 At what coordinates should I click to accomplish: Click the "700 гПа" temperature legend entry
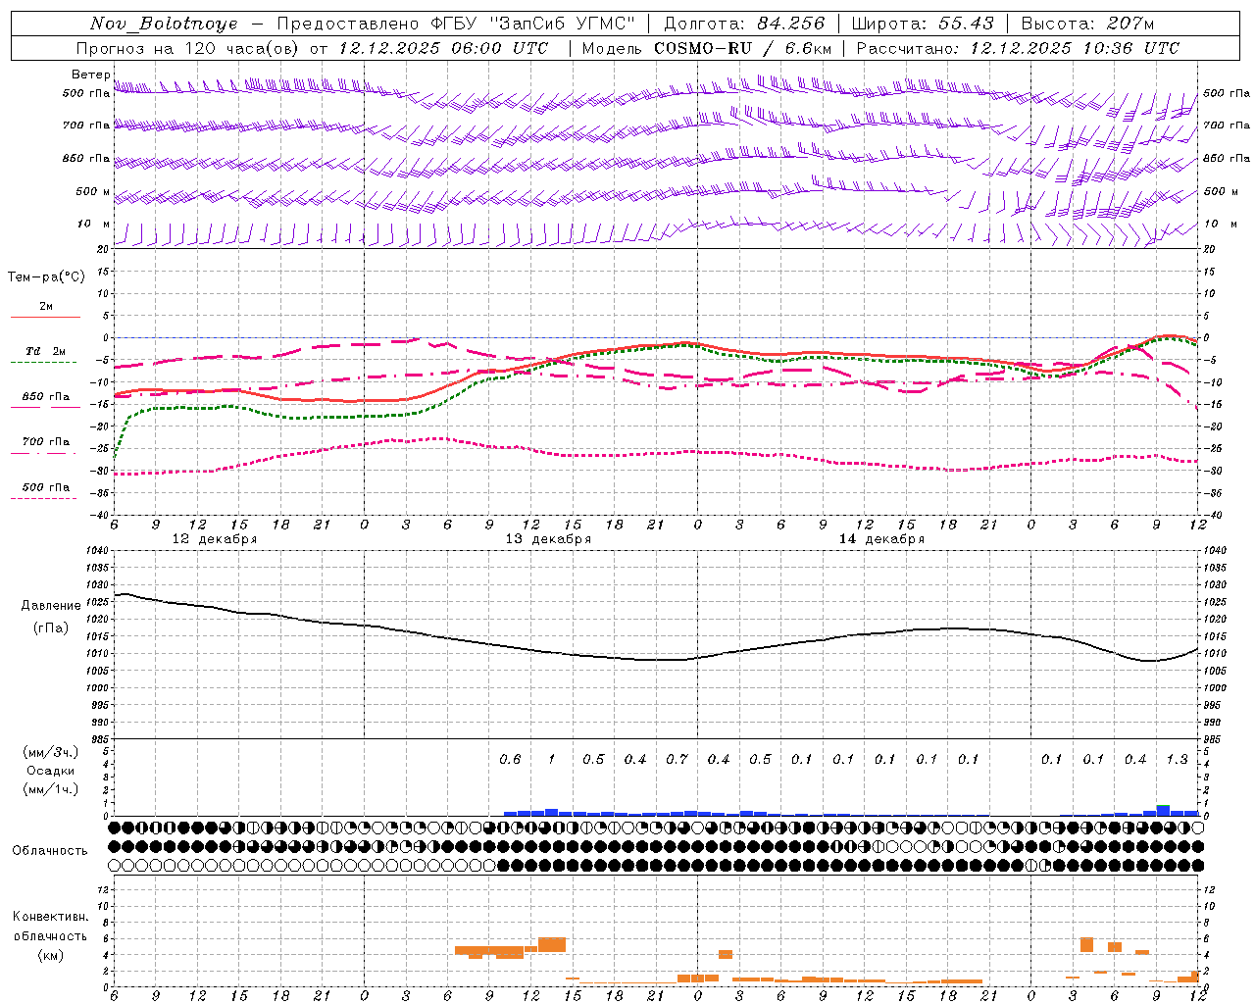[45, 442]
